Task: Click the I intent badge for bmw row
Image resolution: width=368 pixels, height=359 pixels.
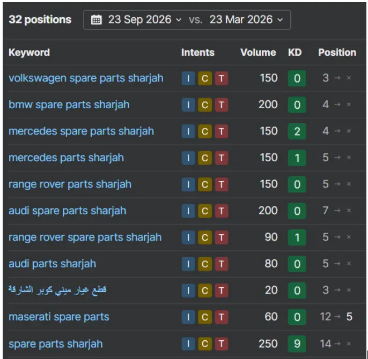Action: click(x=188, y=105)
